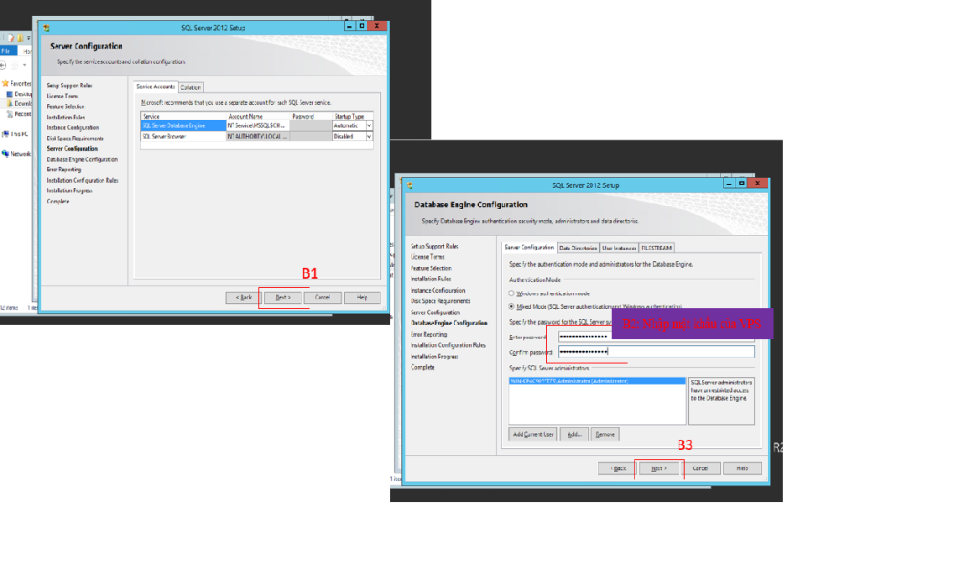Image resolution: width=980 pixels, height=565 pixels.
Task: Select the This PC icon in File Explorer
Action: (5, 134)
